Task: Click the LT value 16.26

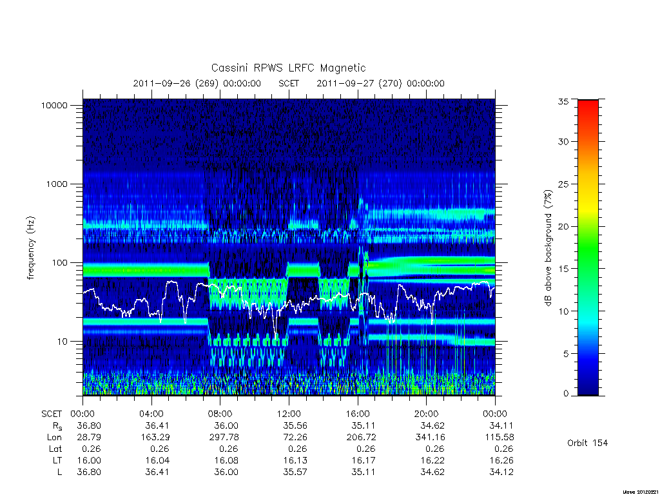Action: coord(501,460)
